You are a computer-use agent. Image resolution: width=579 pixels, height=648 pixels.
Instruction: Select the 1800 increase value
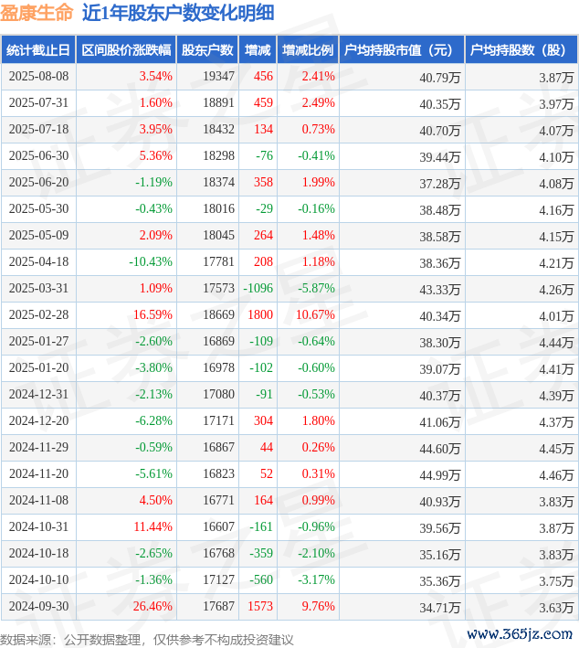pos(260,315)
